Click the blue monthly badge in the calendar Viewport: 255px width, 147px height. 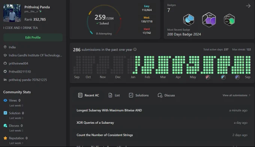point(223,77)
